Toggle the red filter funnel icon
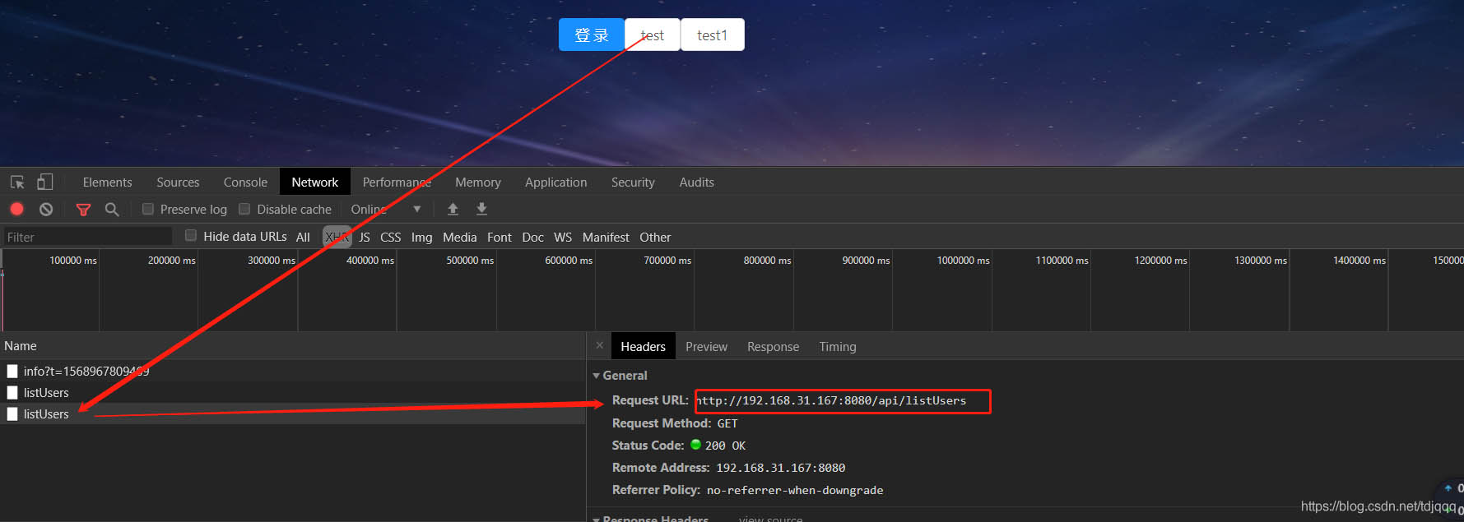 (83, 210)
